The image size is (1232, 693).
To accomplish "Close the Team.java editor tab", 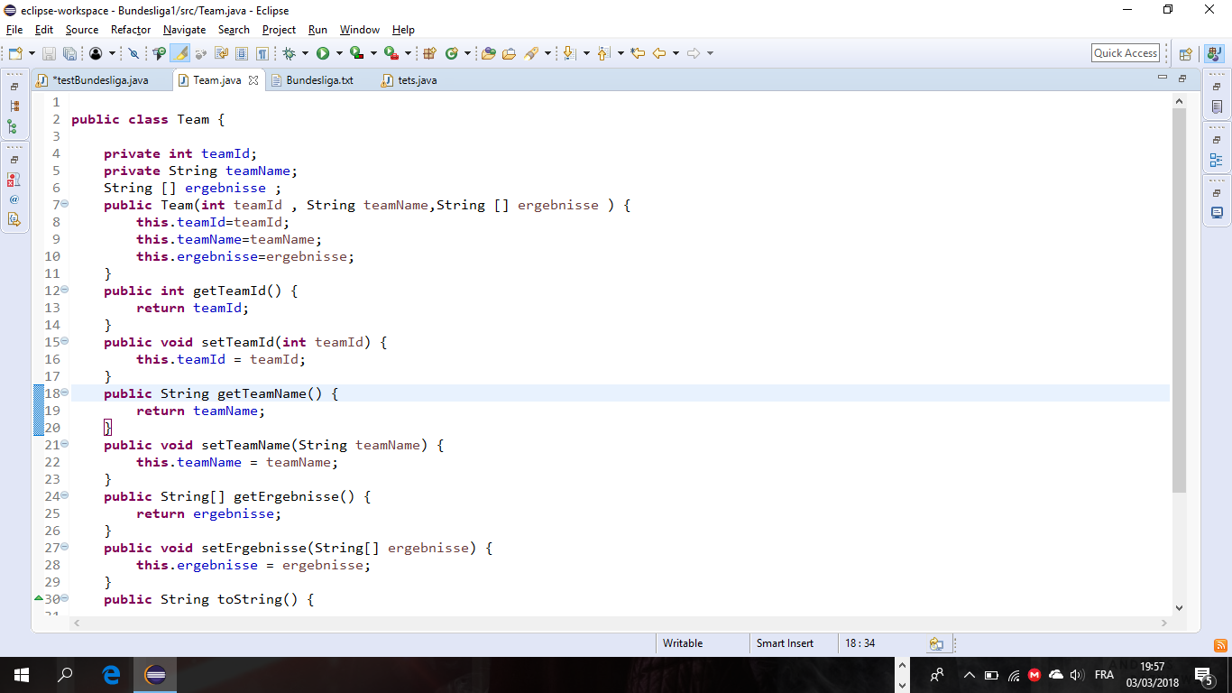I will 253,80.
